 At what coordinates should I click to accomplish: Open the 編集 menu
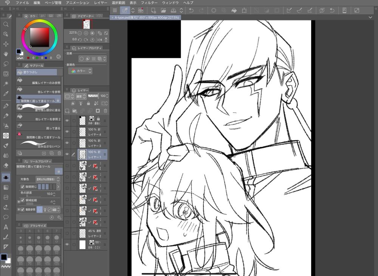37,3
